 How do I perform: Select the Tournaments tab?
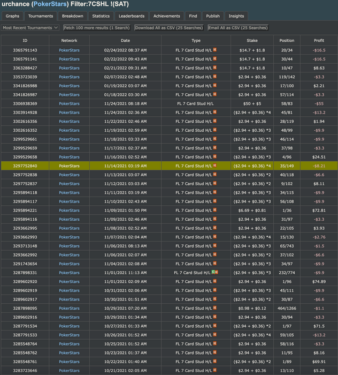(41, 16)
